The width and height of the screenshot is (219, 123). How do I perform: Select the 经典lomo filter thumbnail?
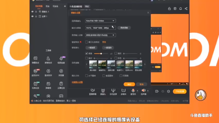point(129,65)
